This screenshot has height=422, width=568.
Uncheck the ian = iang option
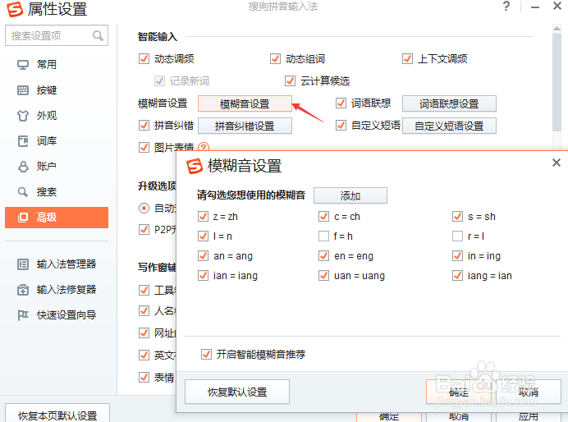pos(203,276)
